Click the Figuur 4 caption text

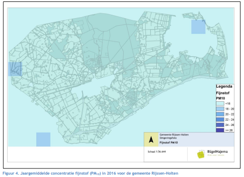point(90,173)
